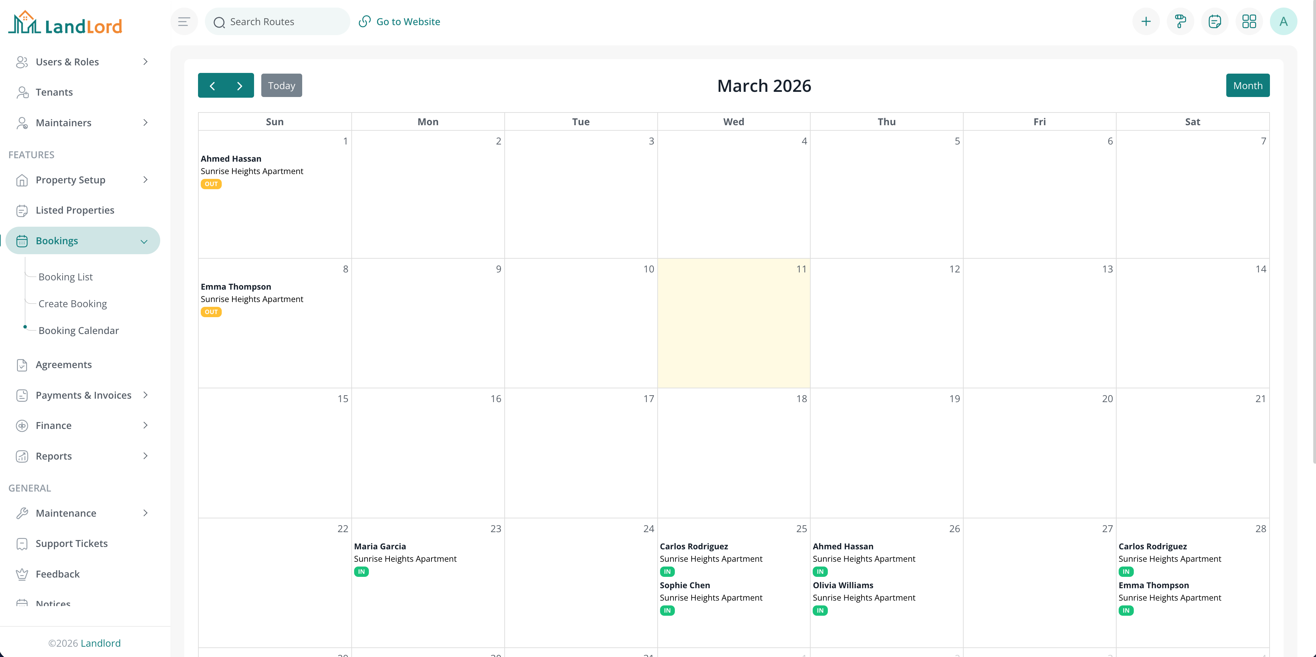The width and height of the screenshot is (1316, 657).
Task: Click the user avatar A badge
Action: (x=1284, y=21)
